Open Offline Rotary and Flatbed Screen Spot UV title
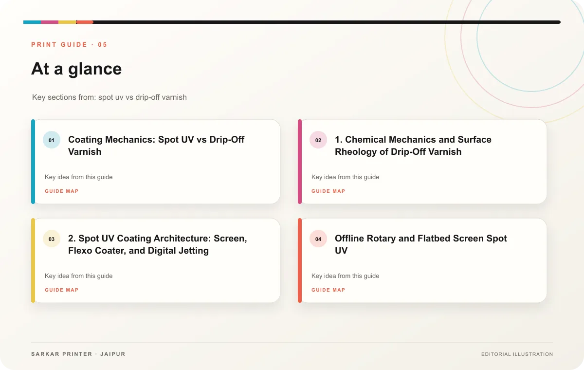 421,244
